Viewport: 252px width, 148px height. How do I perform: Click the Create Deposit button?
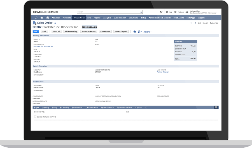[x=121, y=31]
